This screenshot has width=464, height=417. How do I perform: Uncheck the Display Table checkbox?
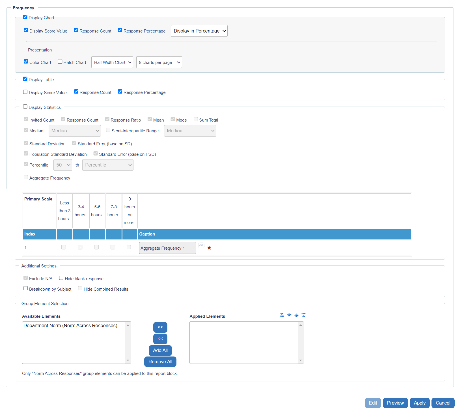(25, 79)
